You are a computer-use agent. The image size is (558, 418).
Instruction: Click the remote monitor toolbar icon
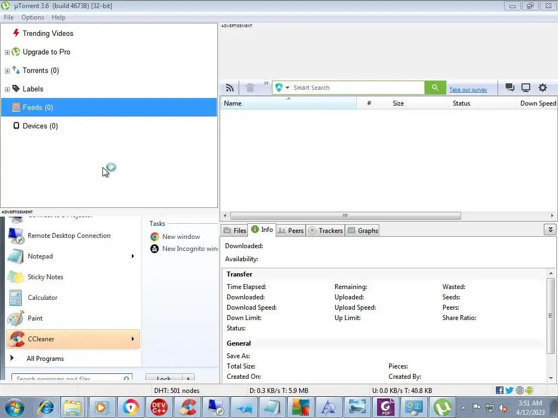526,88
